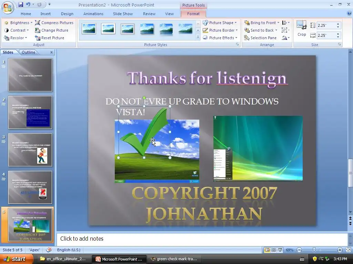Switch to the Insert tab
The image size is (353, 264).
46,14
